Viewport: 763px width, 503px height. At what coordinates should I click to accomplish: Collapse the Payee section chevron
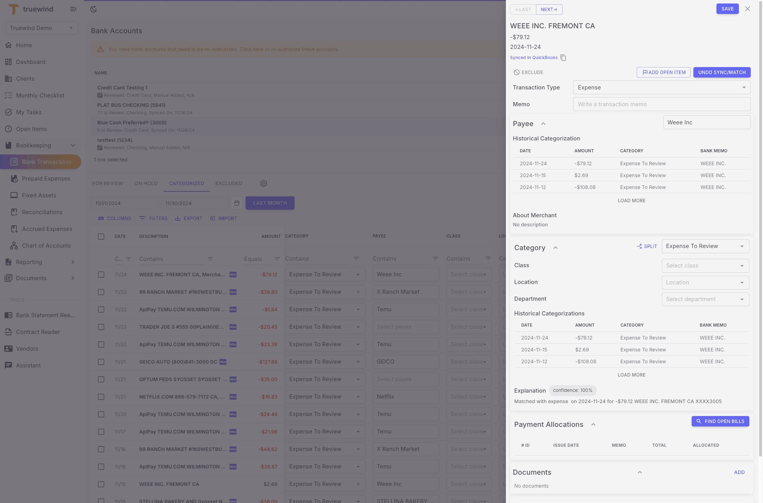coord(543,124)
